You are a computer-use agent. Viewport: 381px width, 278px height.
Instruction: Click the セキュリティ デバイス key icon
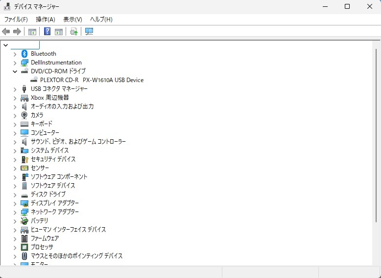point(25,159)
